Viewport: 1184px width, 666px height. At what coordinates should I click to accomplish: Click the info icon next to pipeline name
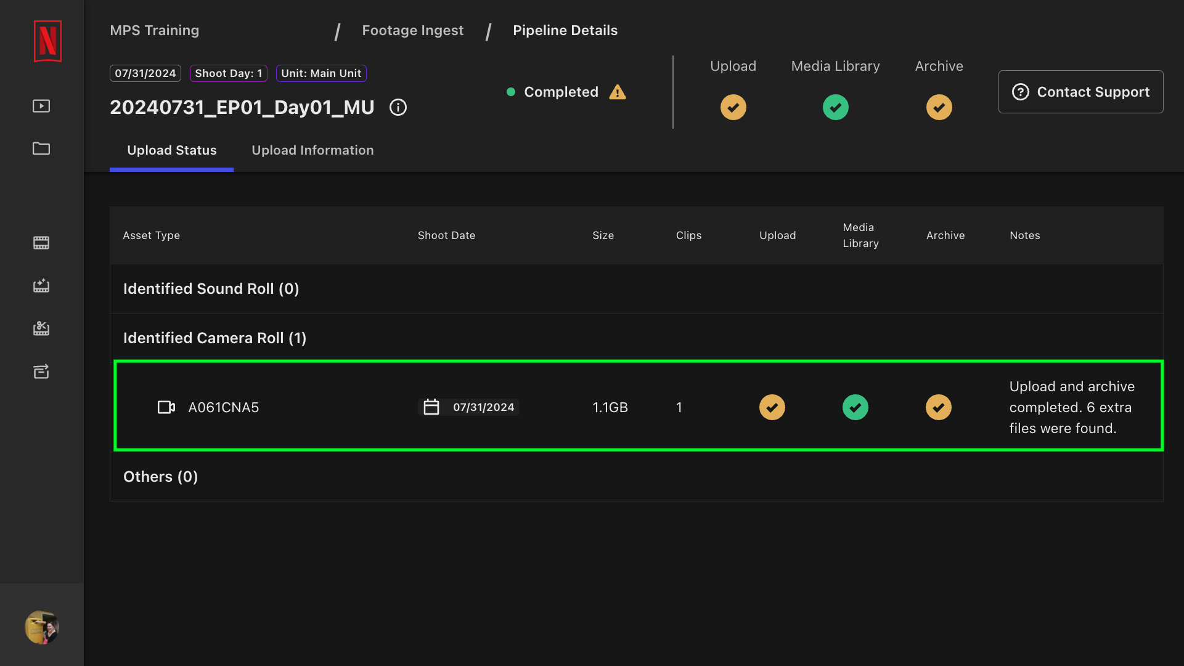coord(398,107)
